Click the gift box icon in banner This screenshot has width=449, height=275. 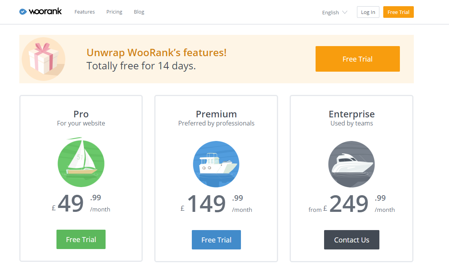point(44,59)
